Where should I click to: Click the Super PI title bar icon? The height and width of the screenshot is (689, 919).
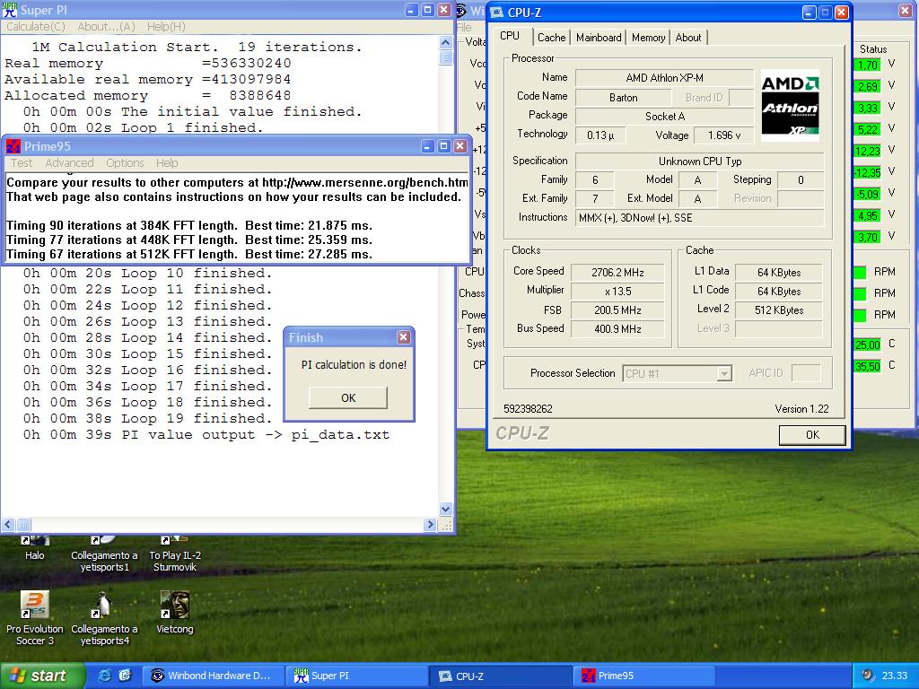tap(9, 9)
